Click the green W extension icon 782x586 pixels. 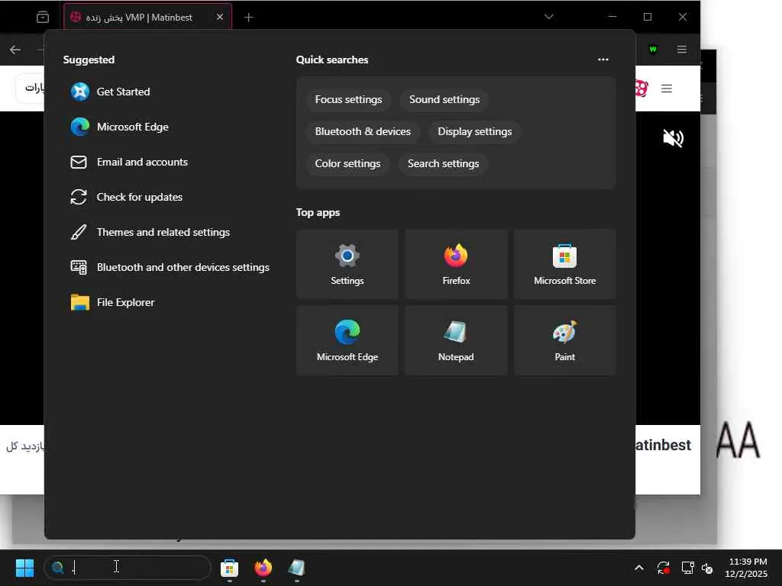click(653, 50)
